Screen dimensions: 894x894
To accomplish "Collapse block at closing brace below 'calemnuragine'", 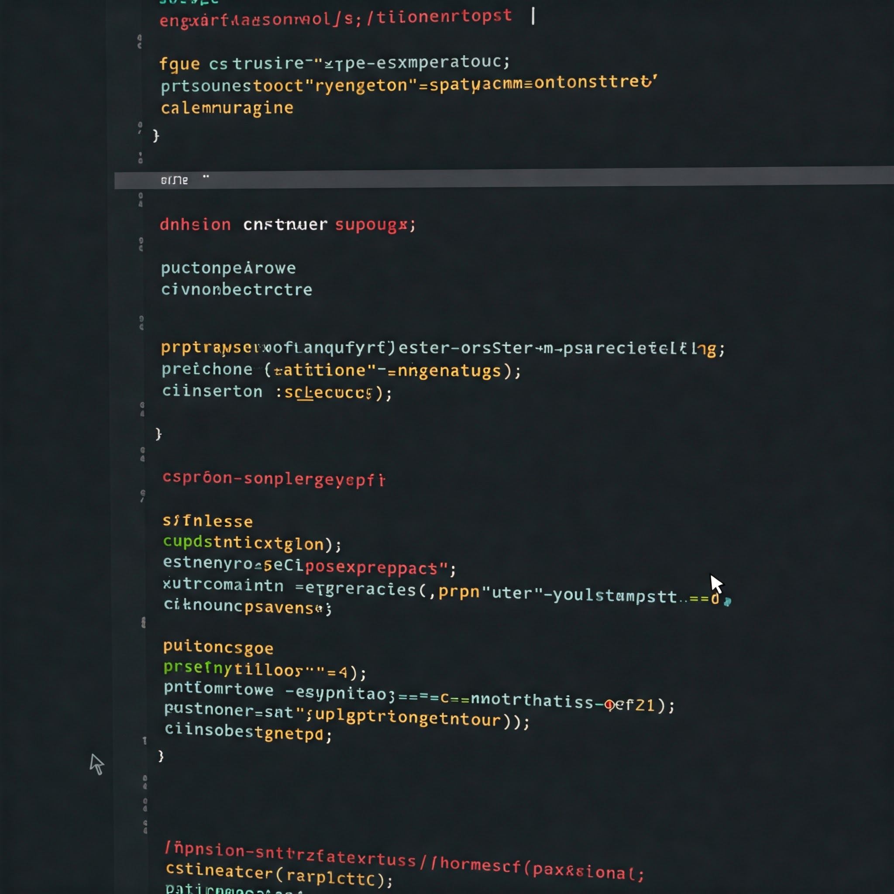I will click(x=156, y=136).
